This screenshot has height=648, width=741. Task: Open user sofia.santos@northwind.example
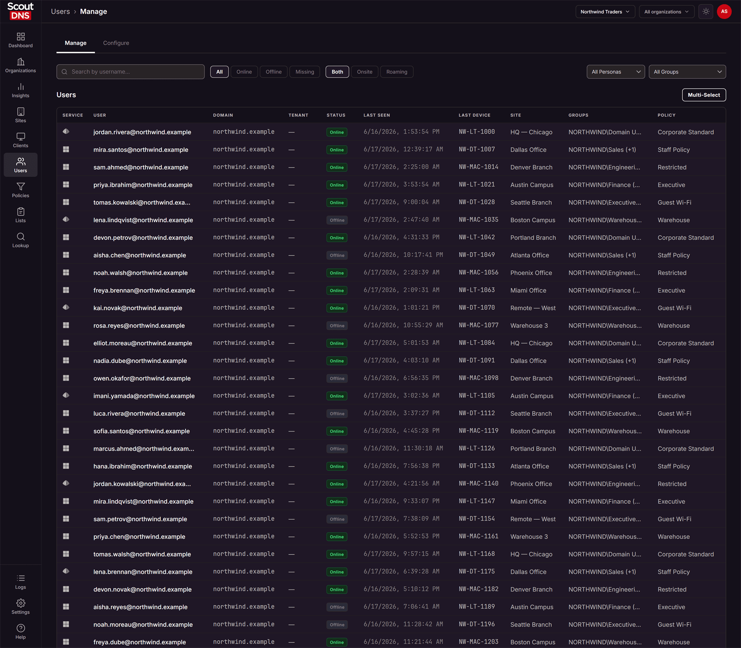[x=142, y=431]
